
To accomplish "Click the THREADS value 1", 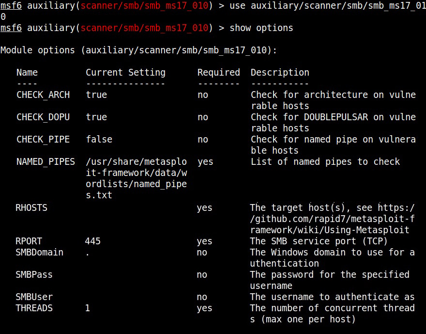I will point(88,308).
